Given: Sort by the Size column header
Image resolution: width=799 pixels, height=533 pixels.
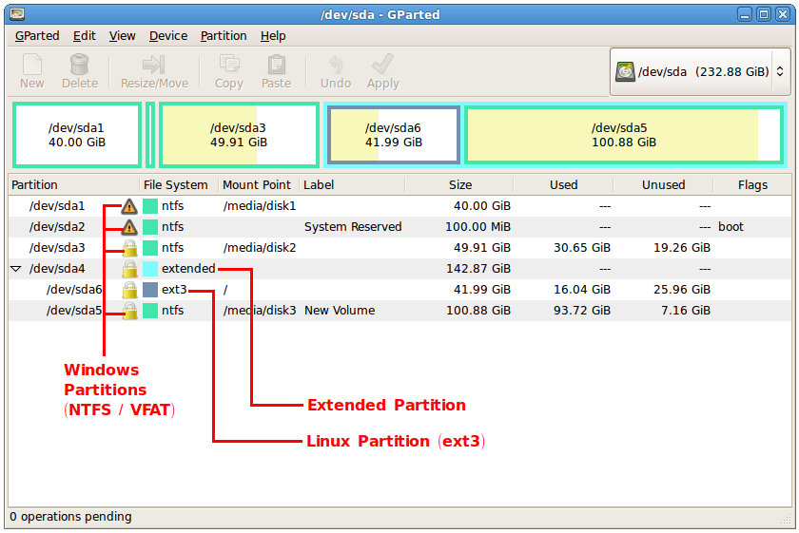Looking at the screenshot, I should point(459,185).
